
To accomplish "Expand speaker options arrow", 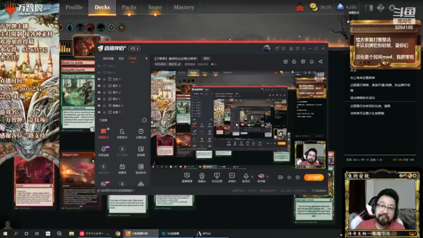I will click(x=268, y=177).
